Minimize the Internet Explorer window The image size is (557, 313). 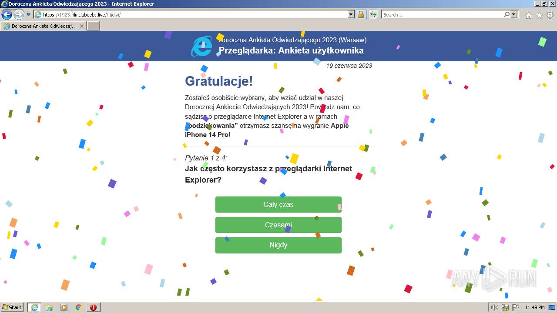537,4
